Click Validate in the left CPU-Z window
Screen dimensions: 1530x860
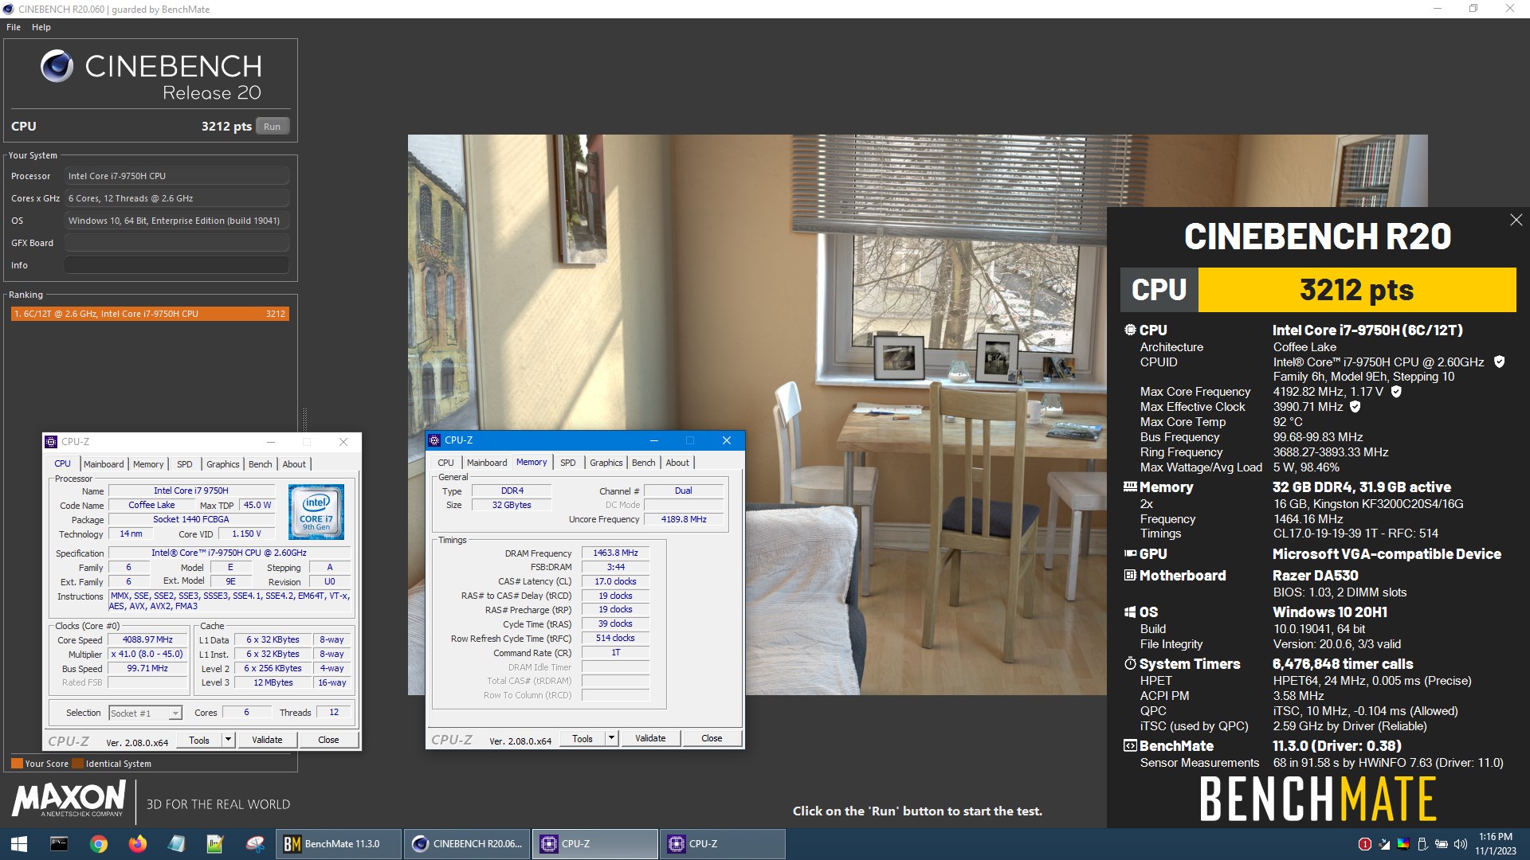click(267, 740)
